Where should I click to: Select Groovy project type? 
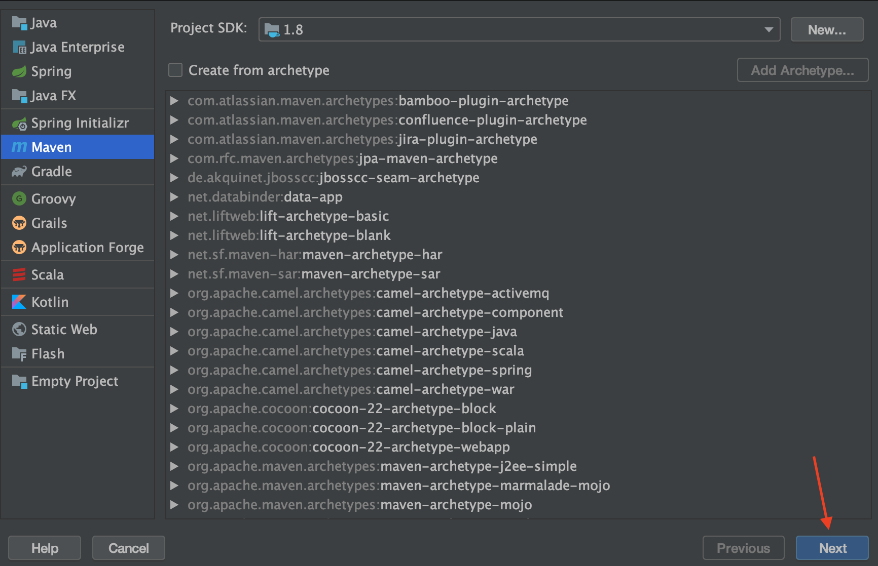click(x=78, y=198)
